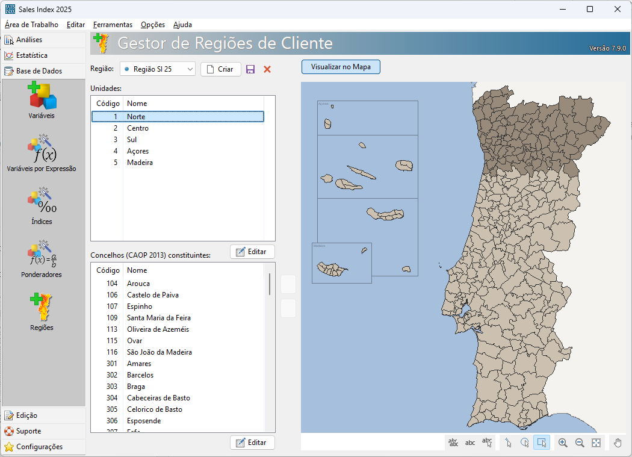
Task: Delete region with red X icon
Action: point(267,69)
